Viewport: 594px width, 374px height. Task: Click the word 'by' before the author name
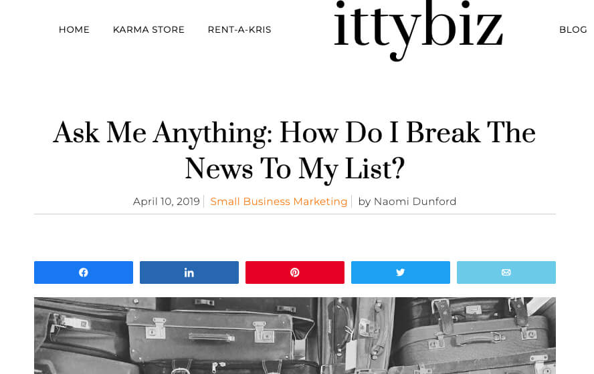point(364,202)
